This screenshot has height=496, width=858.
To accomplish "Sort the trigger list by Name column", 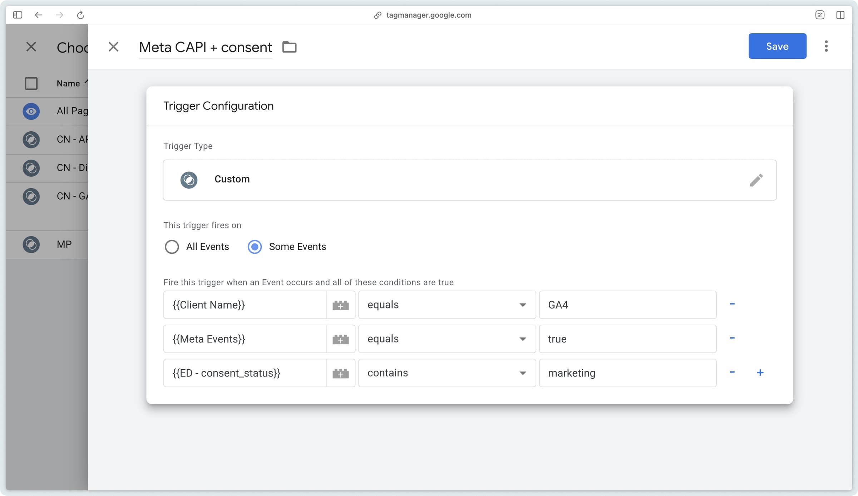I will click(72, 83).
